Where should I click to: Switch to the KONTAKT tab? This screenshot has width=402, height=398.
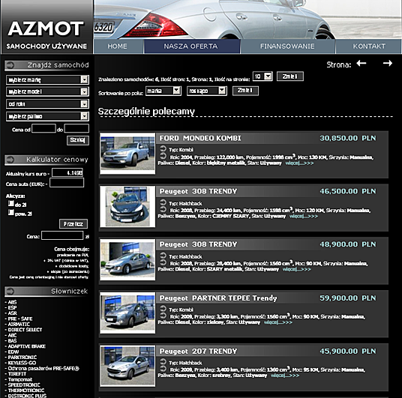pyautogui.click(x=369, y=46)
